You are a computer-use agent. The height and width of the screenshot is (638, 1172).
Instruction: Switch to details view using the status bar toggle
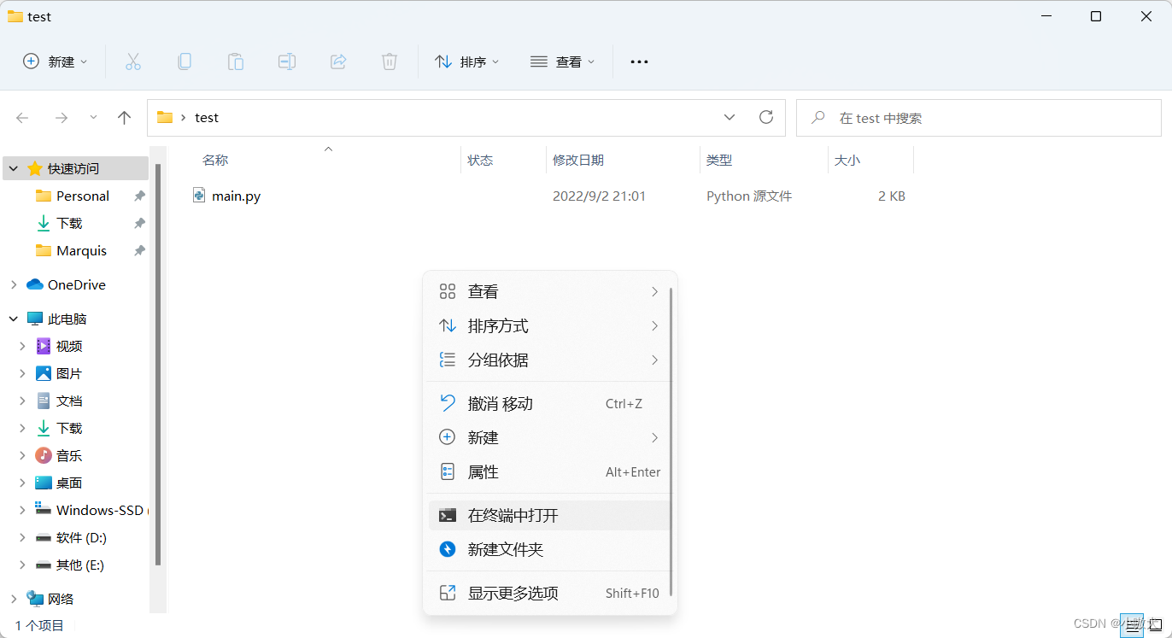[1133, 625]
